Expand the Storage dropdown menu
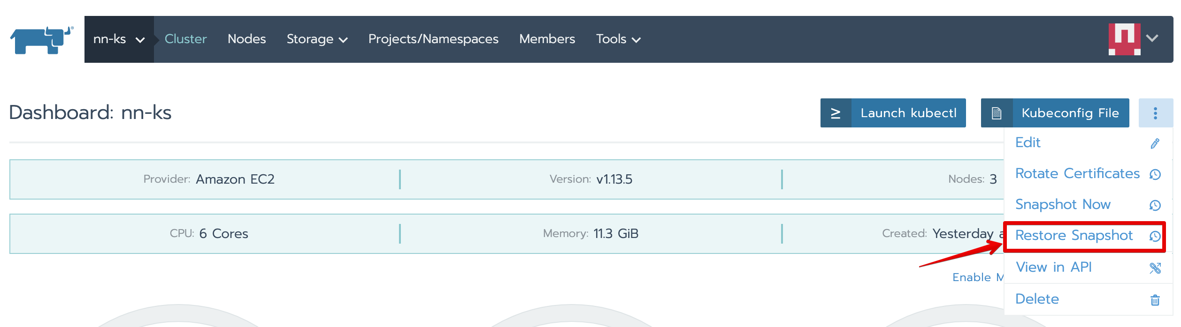 point(317,39)
